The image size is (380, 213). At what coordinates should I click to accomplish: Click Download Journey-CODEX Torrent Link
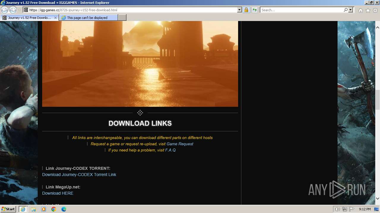(79, 175)
